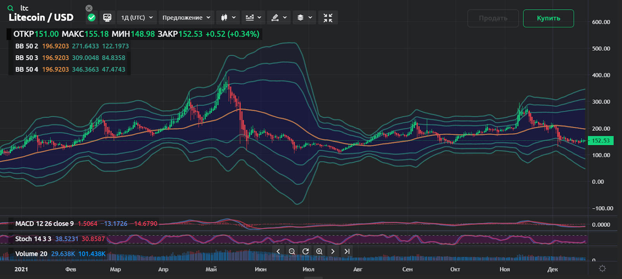
Task: Click the chart monitor icon in toolbar
Action: 107,18
